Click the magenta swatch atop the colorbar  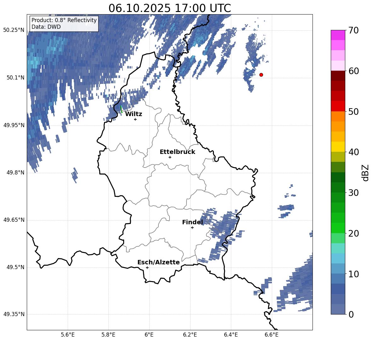pos(338,35)
